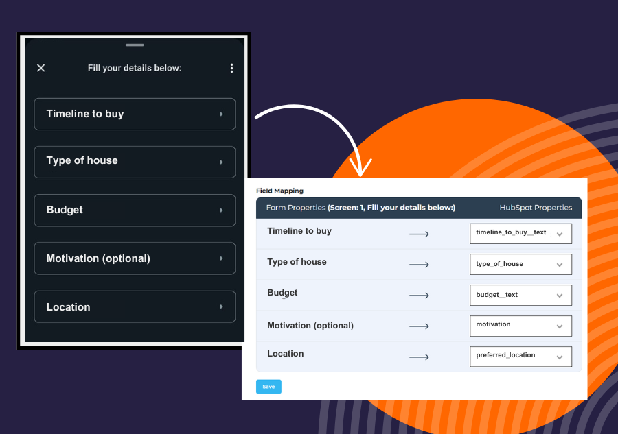Viewport: 618px width, 434px height.
Task: Expand the Type of house field
Action: (135, 161)
